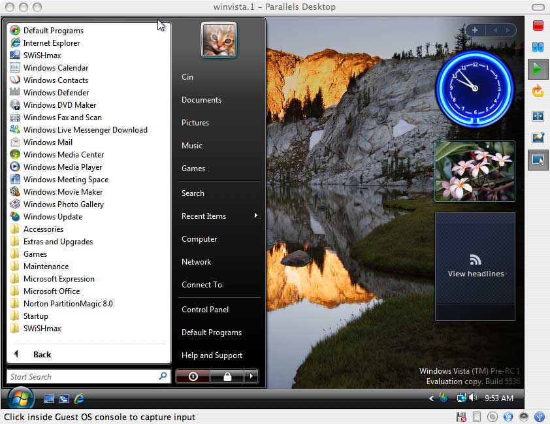This screenshot has height=424, width=550.
Task: Click Back to return to main Start menu
Action: 42,355
